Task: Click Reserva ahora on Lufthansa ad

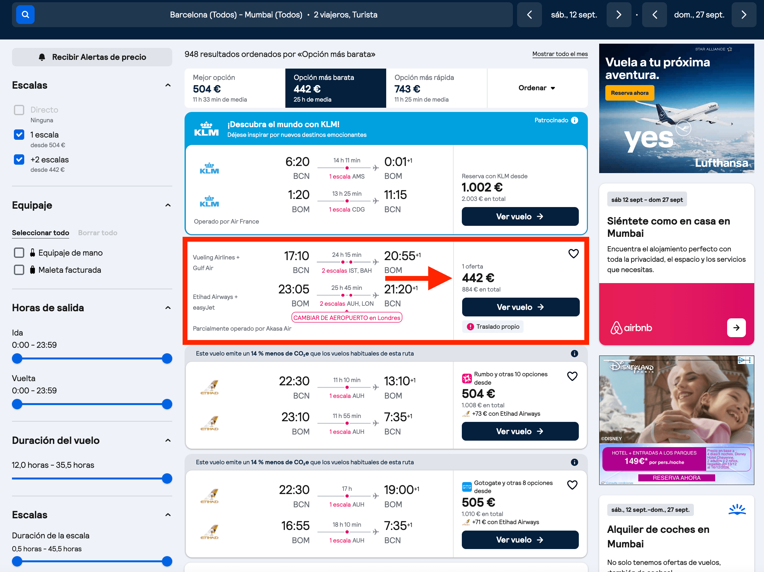Action: [x=630, y=93]
